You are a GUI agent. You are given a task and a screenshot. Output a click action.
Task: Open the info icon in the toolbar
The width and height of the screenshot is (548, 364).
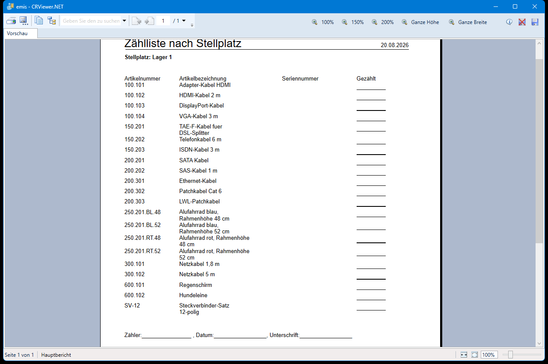click(509, 22)
